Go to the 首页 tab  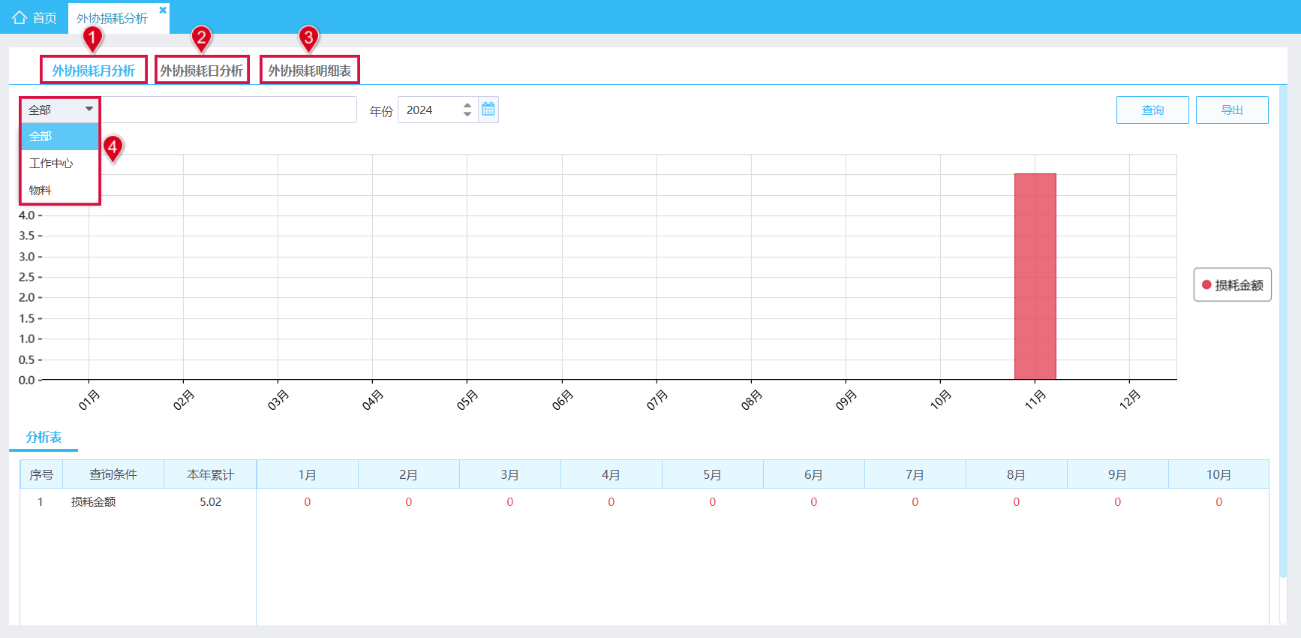(x=35, y=17)
